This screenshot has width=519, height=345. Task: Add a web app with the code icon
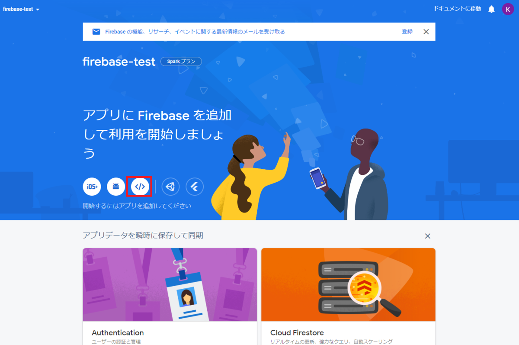click(x=140, y=187)
